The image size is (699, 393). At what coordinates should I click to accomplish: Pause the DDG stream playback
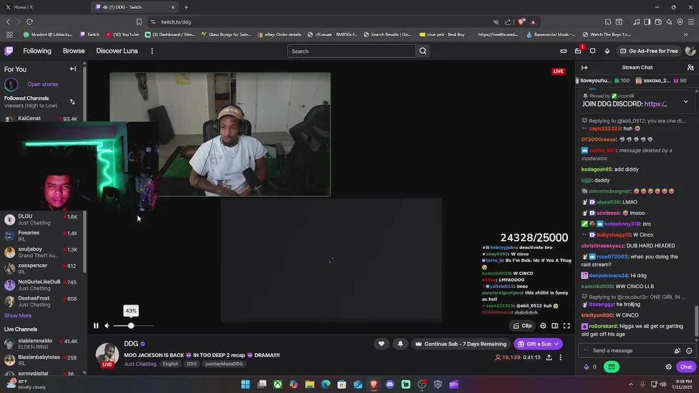click(96, 326)
